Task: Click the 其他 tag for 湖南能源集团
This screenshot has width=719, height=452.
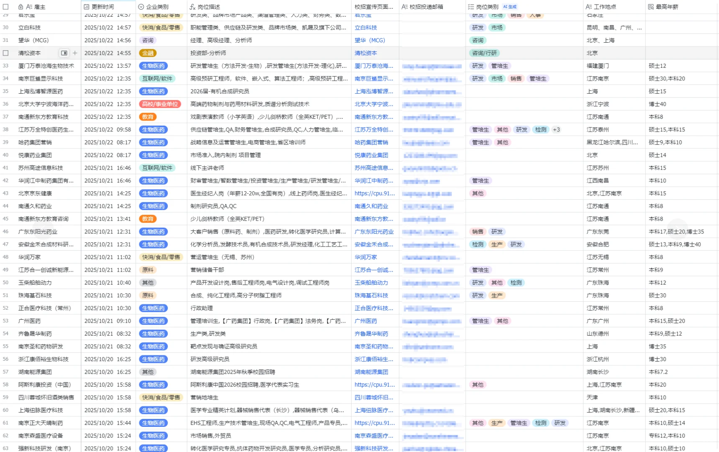Action: (x=148, y=372)
